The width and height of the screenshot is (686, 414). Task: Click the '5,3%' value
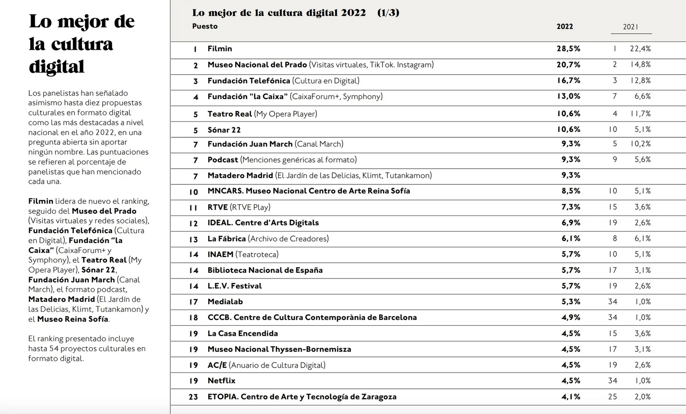(x=571, y=301)
